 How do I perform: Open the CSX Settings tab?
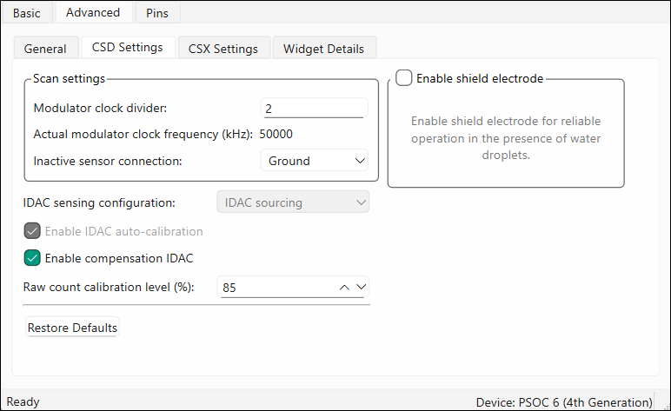[223, 49]
